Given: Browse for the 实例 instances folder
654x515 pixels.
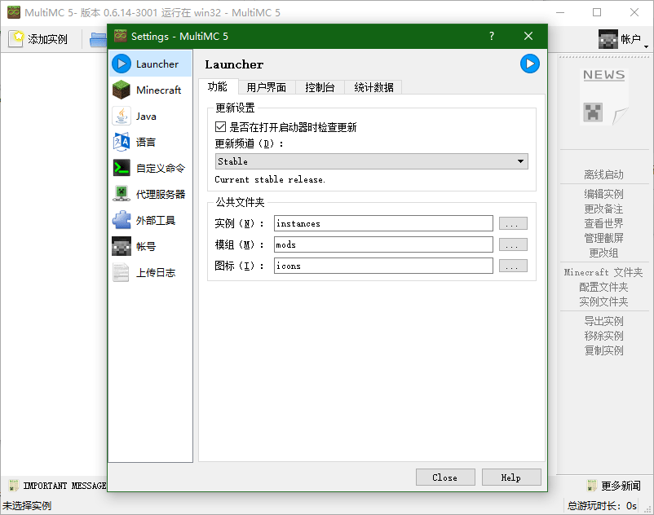Looking at the screenshot, I should [x=515, y=223].
